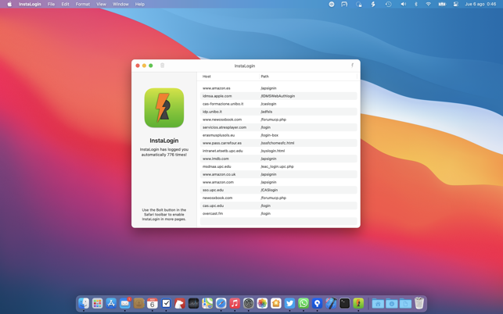The height and width of the screenshot is (314, 503).
Task: Open Time Machine menu bar icon
Action: 389,4
